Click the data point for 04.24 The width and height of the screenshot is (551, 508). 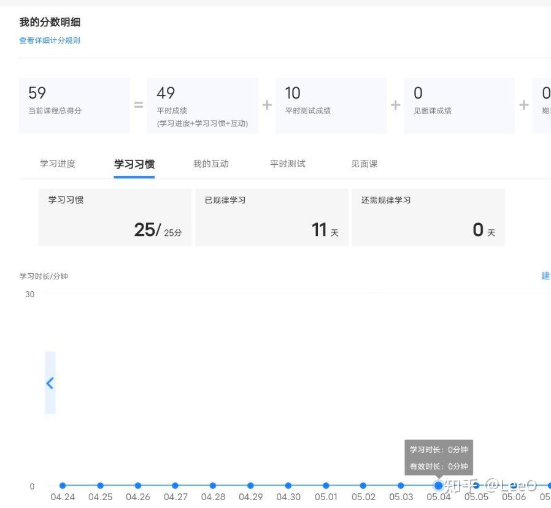pos(63,485)
